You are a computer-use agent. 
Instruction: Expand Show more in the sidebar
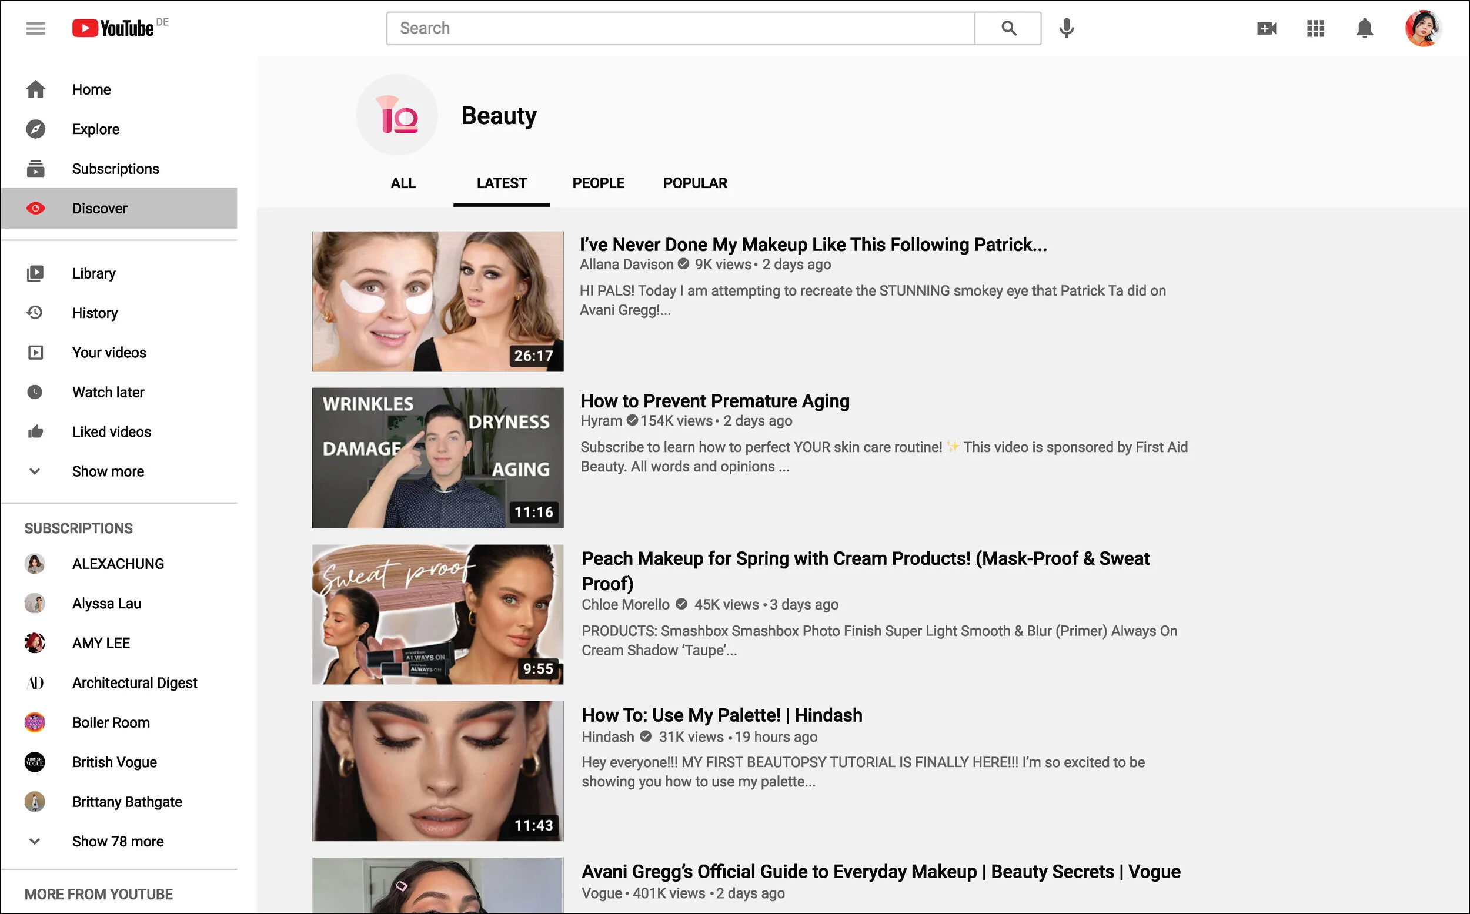pyautogui.click(x=108, y=471)
